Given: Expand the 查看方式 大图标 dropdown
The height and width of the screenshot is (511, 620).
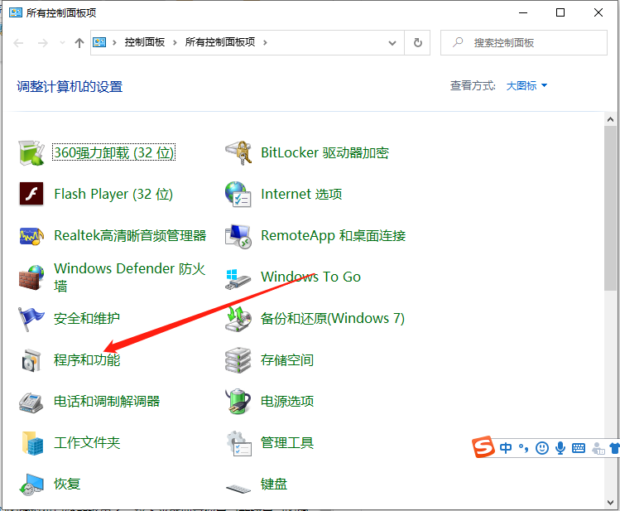Looking at the screenshot, I should tap(526, 85).
